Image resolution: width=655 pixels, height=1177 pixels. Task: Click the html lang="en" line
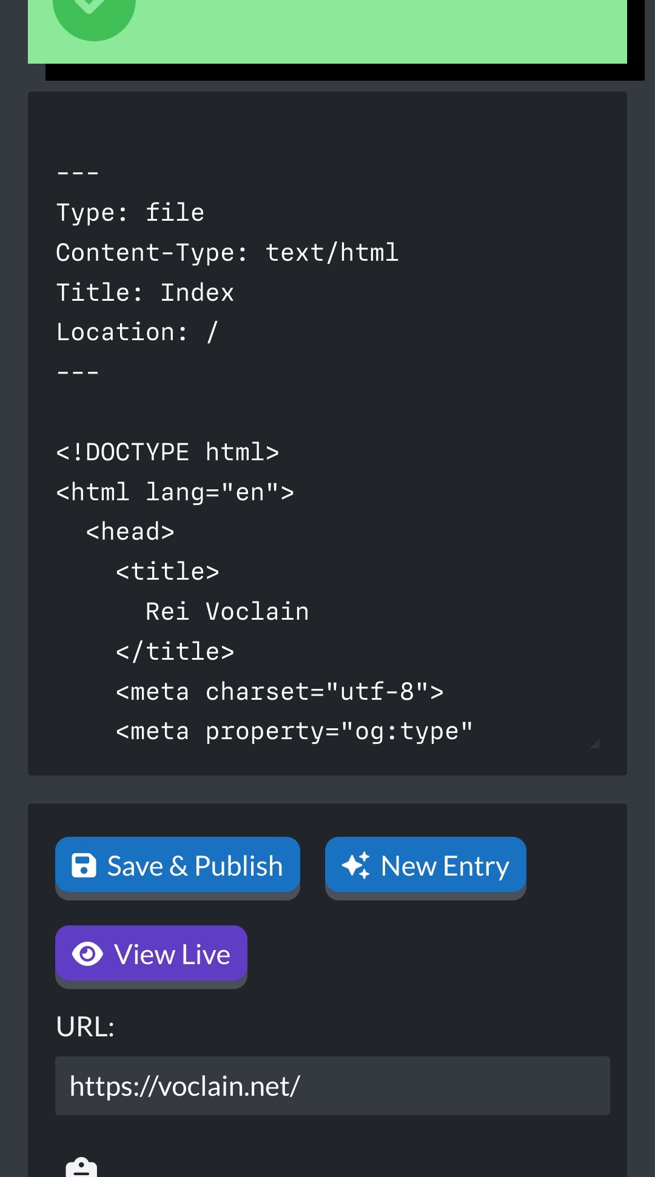click(x=175, y=492)
